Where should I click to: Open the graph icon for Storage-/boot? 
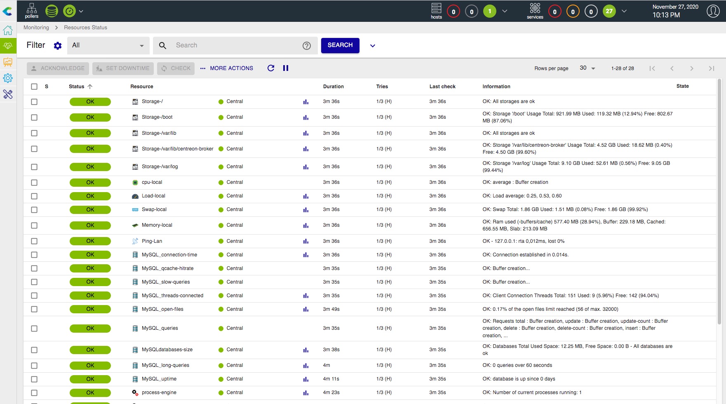tap(306, 117)
